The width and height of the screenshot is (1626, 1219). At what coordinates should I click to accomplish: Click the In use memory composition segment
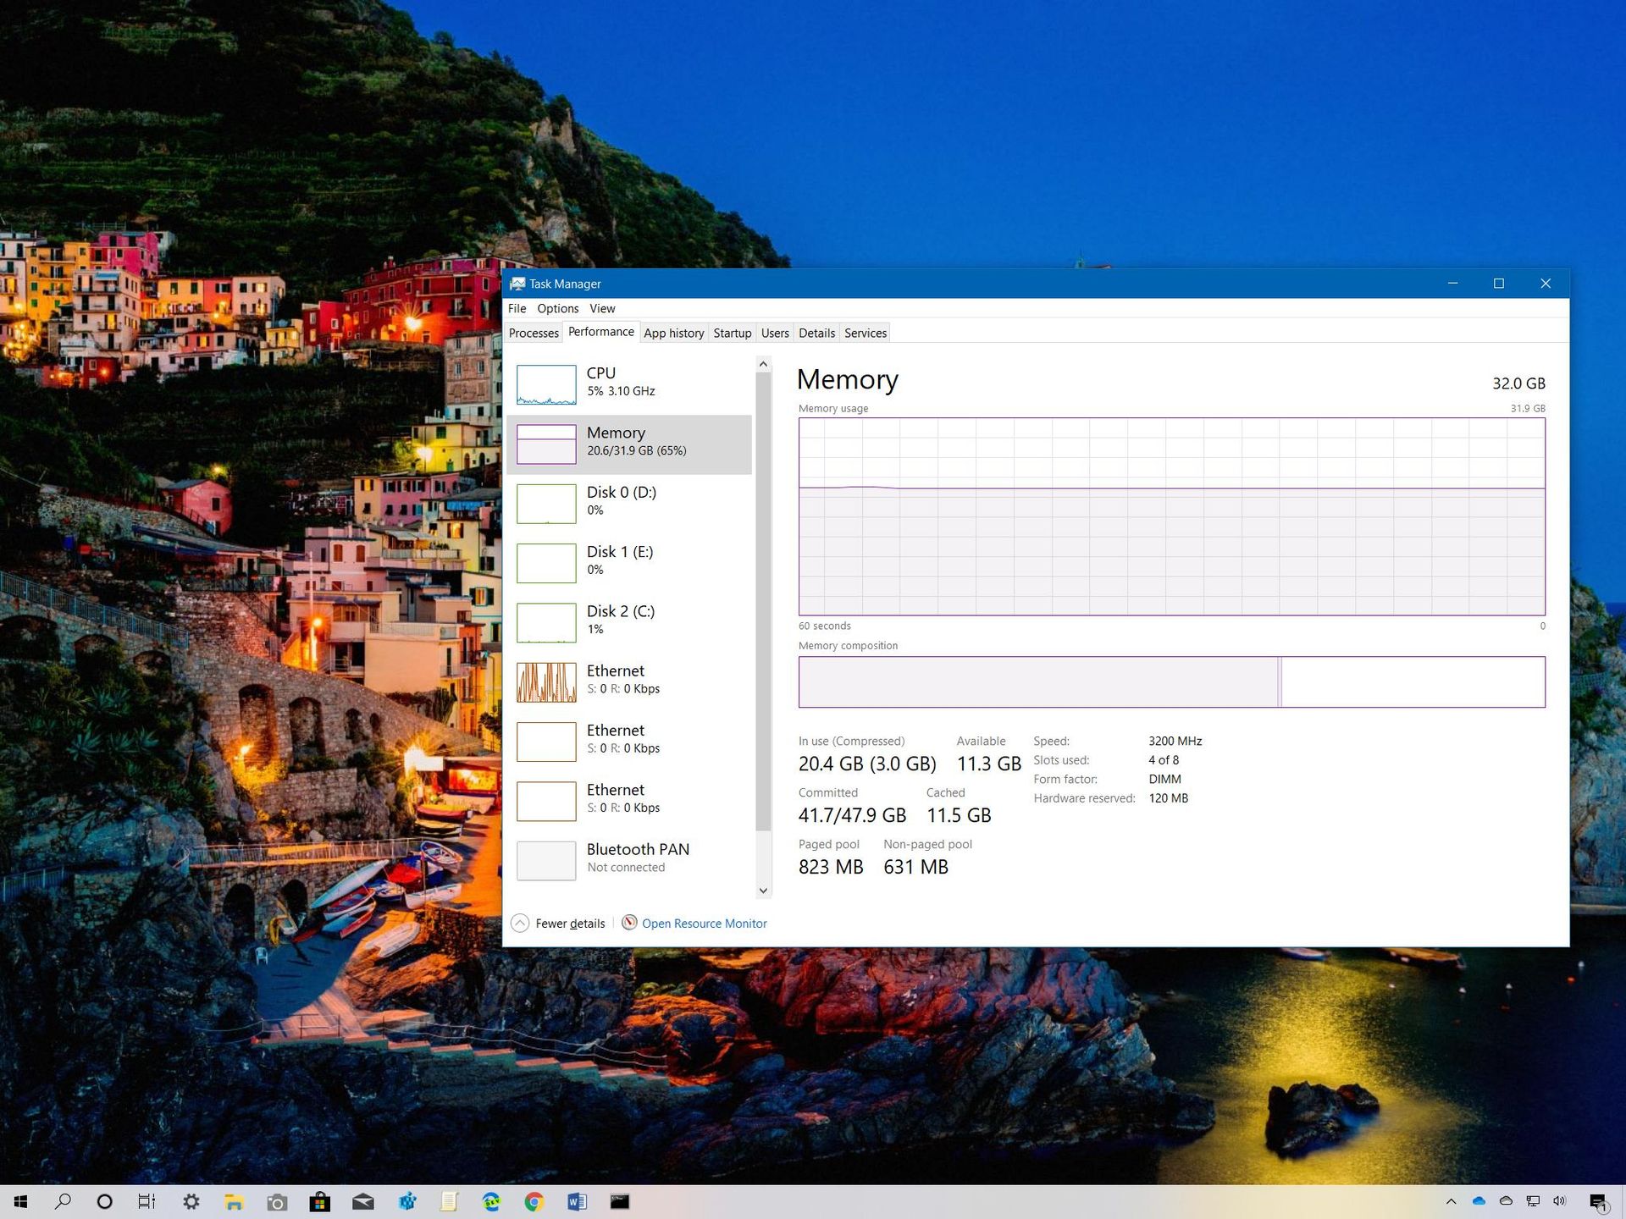[1037, 681]
